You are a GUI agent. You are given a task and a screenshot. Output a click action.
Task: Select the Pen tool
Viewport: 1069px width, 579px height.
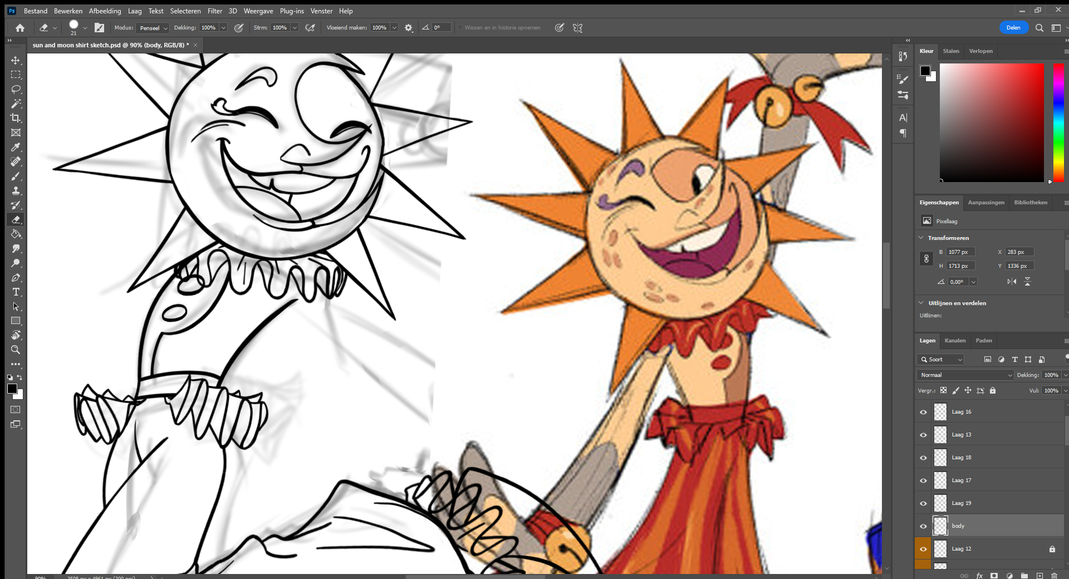[16, 277]
